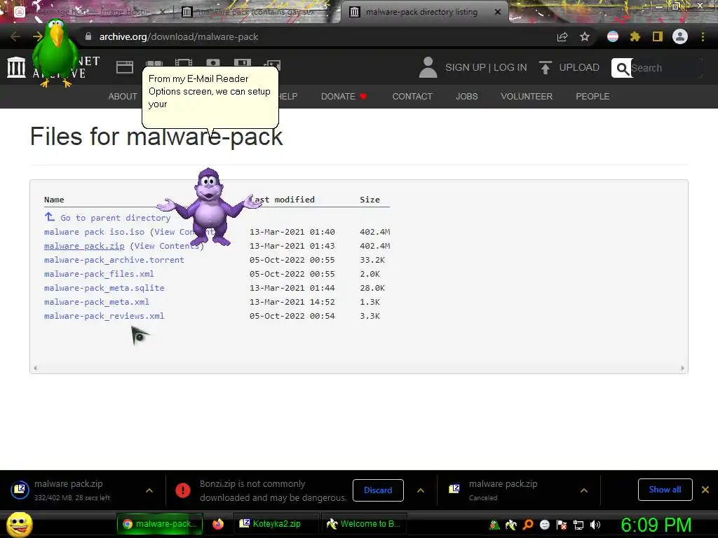Go back with the browser back arrow

pyautogui.click(x=15, y=36)
